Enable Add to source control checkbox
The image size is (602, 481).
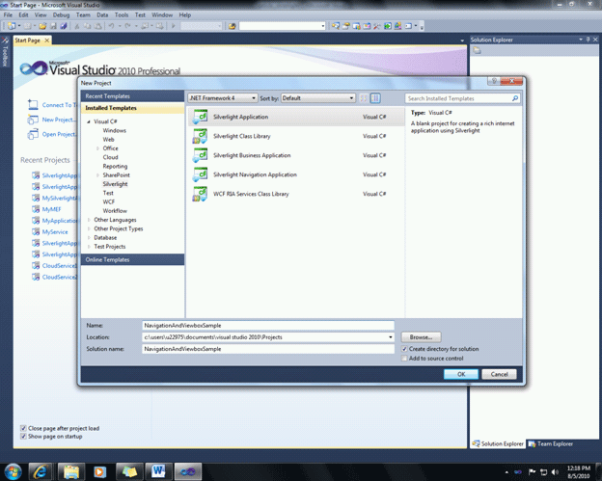404,359
